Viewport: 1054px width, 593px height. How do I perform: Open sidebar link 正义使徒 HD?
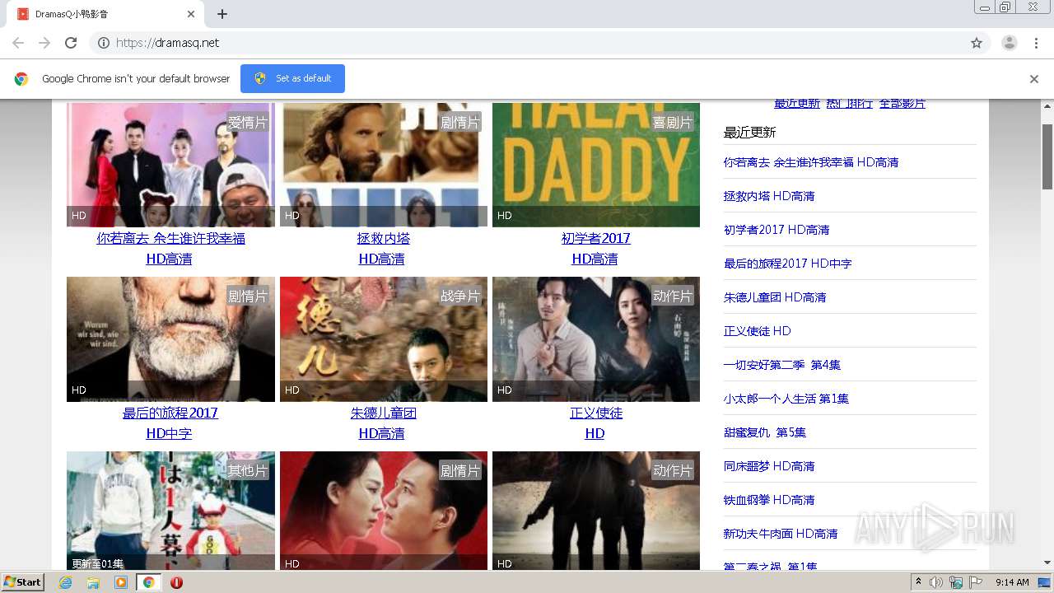point(758,331)
